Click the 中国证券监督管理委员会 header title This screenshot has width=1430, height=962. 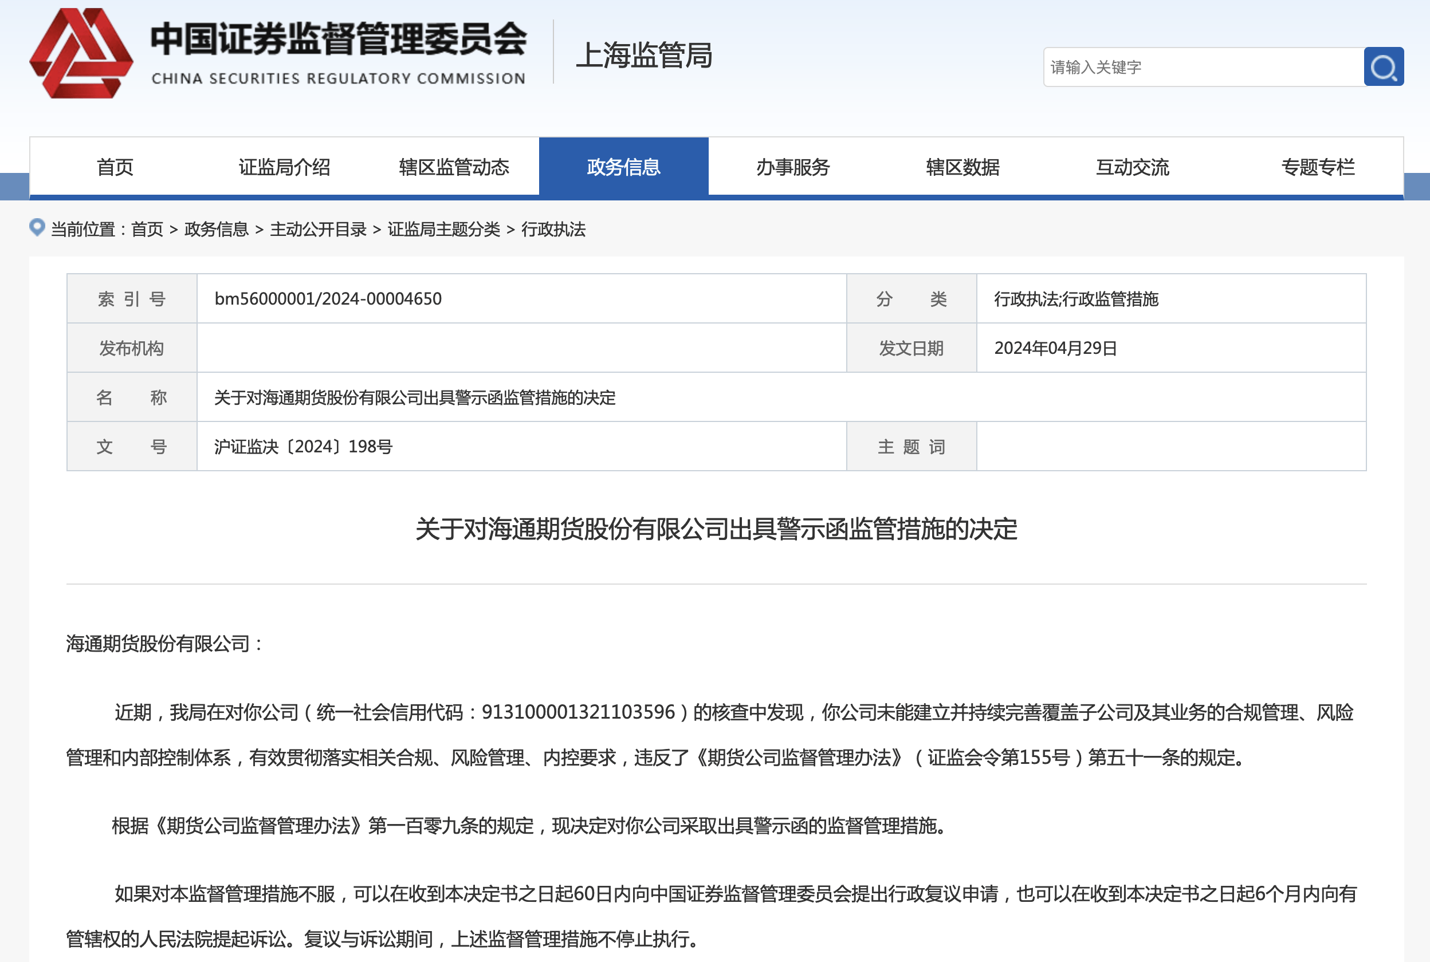pyautogui.click(x=339, y=39)
